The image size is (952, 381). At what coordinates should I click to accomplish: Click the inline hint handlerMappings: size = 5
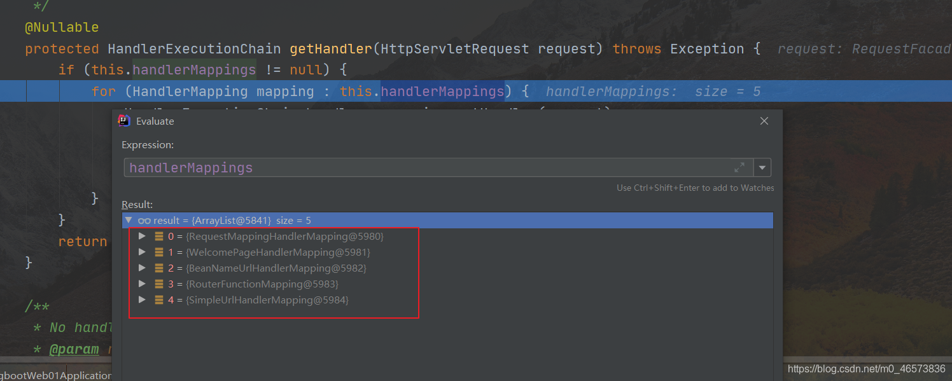click(x=653, y=92)
